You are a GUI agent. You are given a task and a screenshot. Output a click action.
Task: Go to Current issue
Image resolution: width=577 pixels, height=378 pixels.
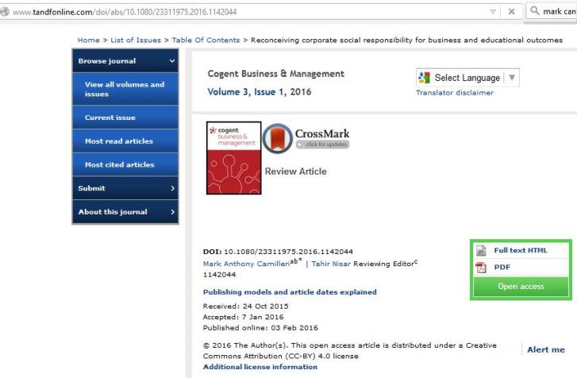pyautogui.click(x=110, y=118)
